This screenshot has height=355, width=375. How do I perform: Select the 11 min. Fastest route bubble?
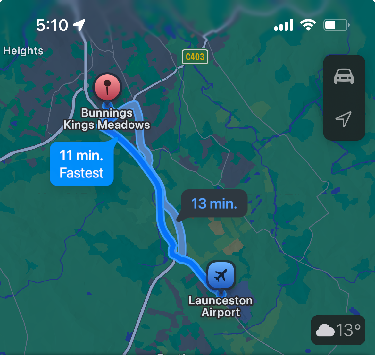[x=82, y=164]
